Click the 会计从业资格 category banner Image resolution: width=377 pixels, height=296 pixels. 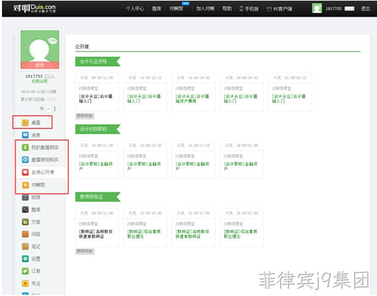[98, 61]
